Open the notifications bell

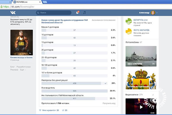(x=77, y=13)
